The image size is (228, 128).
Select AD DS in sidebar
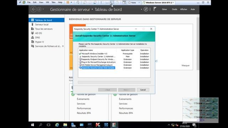[x=47, y=33]
